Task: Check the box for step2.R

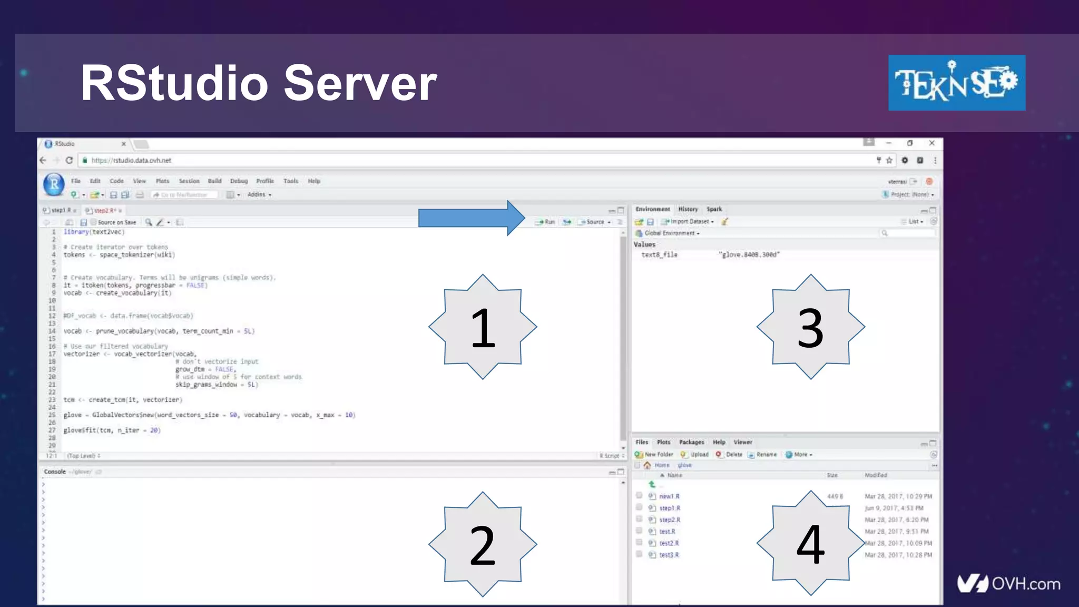Action: 639,519
